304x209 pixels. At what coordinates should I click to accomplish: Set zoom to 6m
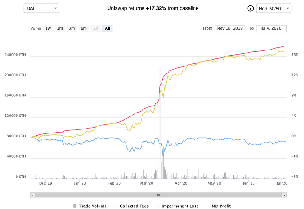(83, 28)
